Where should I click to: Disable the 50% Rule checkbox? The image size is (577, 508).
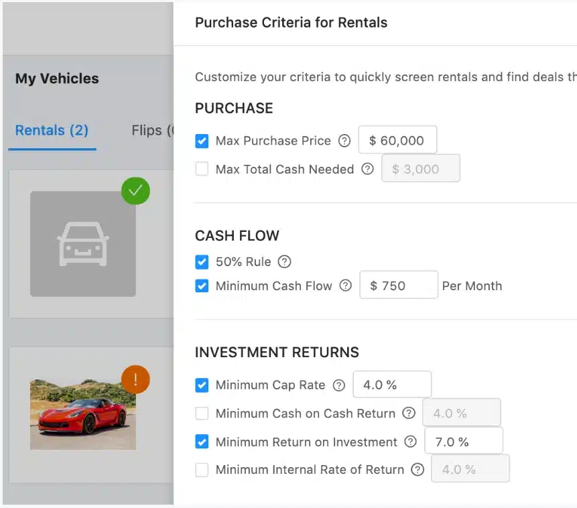point(202,261)
